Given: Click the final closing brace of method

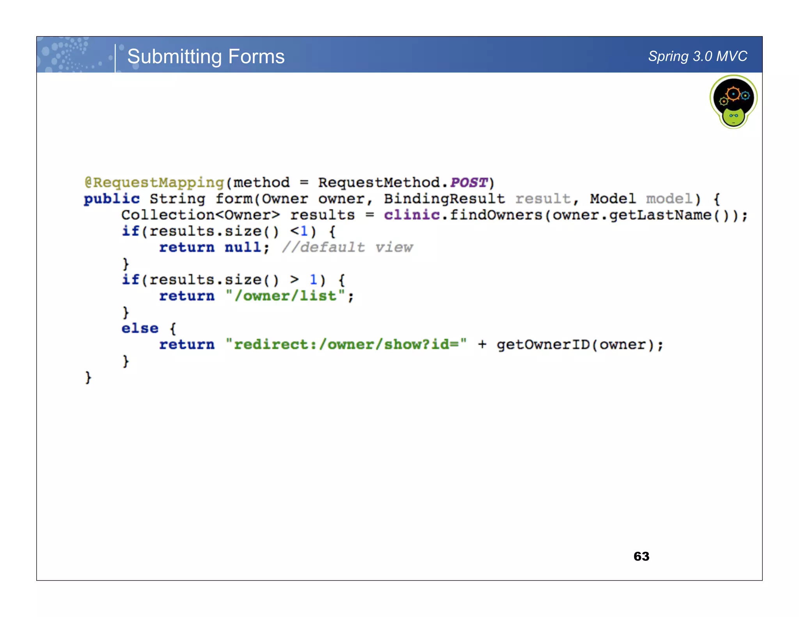Looking at the screenshot, I should coord(88,377).
